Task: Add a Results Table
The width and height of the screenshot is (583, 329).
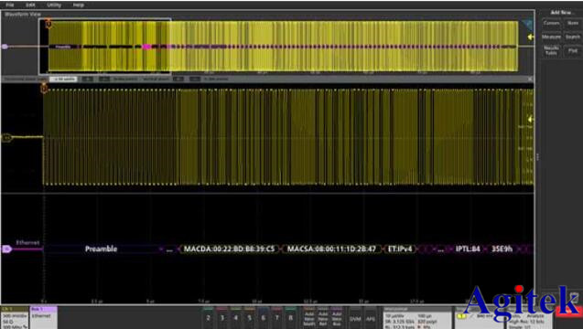Action: pyautogui.click(x=551, y=50)
